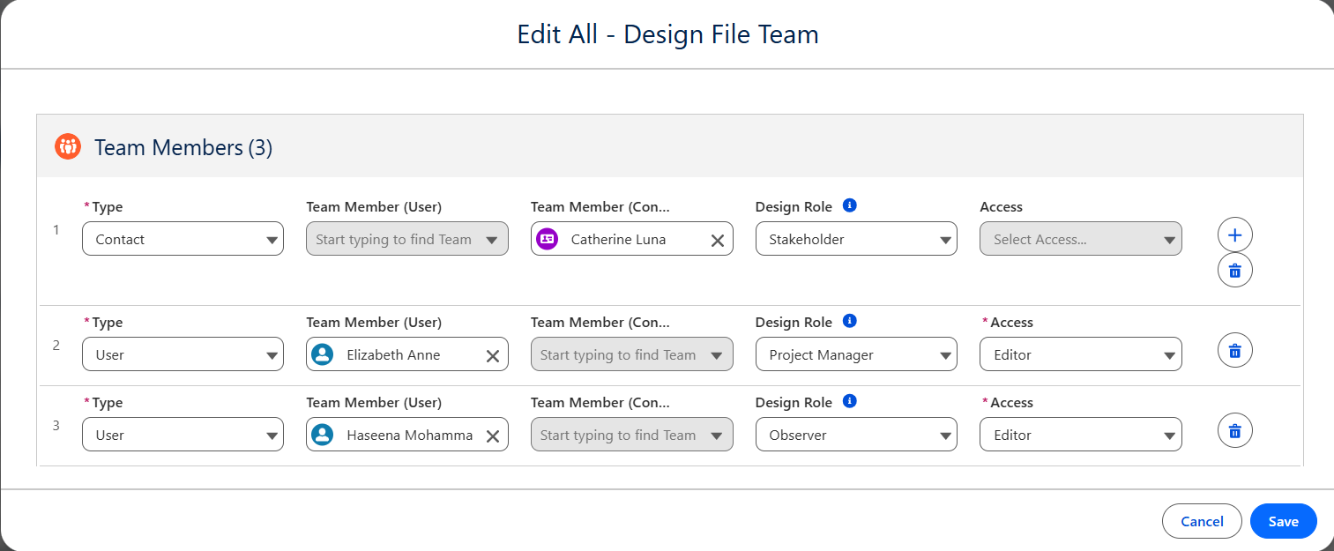This screenshot has width=1334, height=551.
Task: Open the Design Role info tooltip on row 1
Action: pos(848,205)
